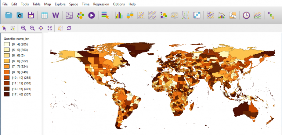Screen dimensions: 282x135
Task: Activate the pan tool with four arrows
Action: [41, 28]
